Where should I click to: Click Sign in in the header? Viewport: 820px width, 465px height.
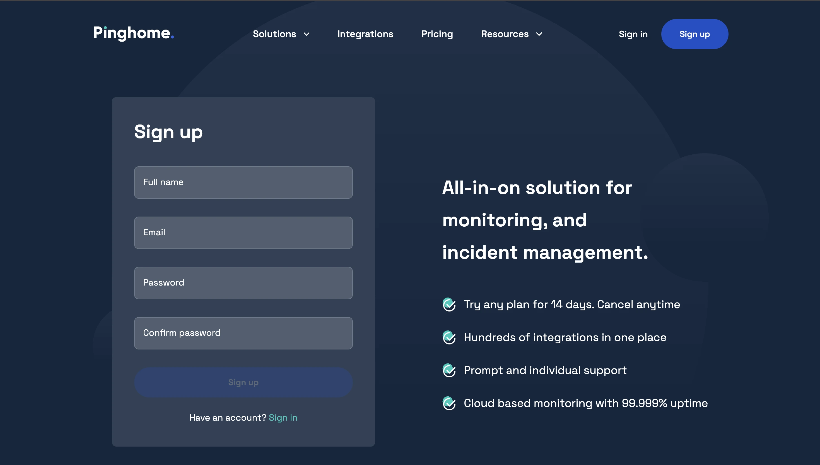click(633, 34)
